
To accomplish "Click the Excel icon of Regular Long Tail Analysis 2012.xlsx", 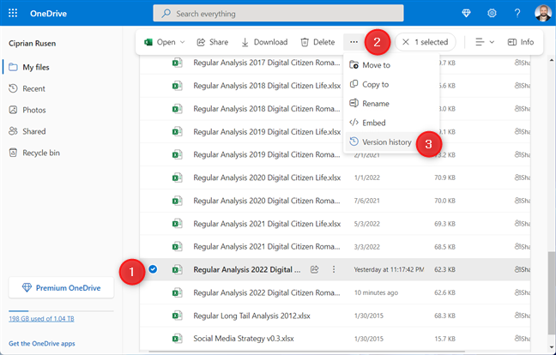I will point(177,316).
